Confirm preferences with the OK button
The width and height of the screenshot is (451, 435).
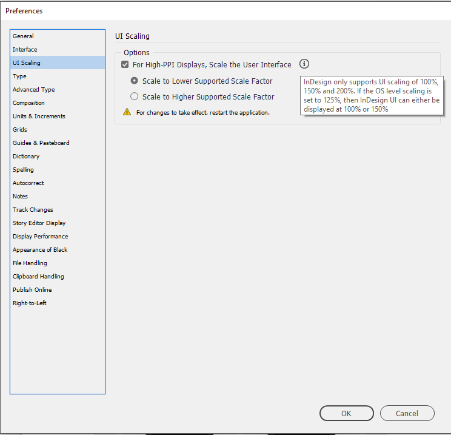tap(346, 413)
